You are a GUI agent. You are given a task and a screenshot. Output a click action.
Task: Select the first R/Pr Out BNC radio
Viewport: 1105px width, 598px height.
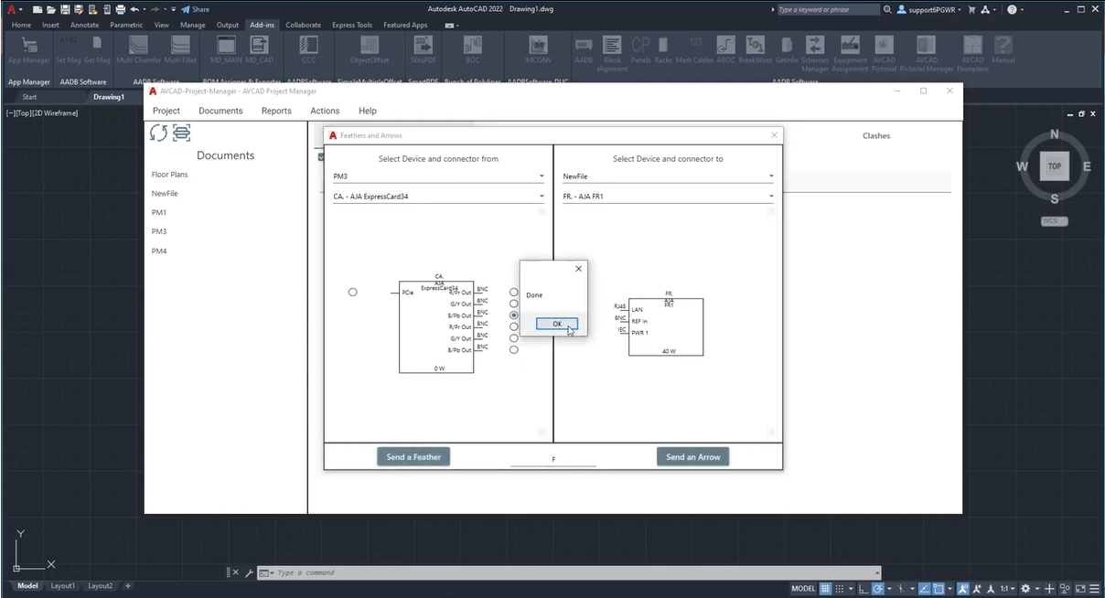(514, 292)
